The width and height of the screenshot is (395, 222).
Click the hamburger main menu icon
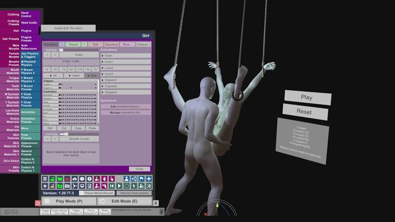pyautogui.click(x=45, y=179)
